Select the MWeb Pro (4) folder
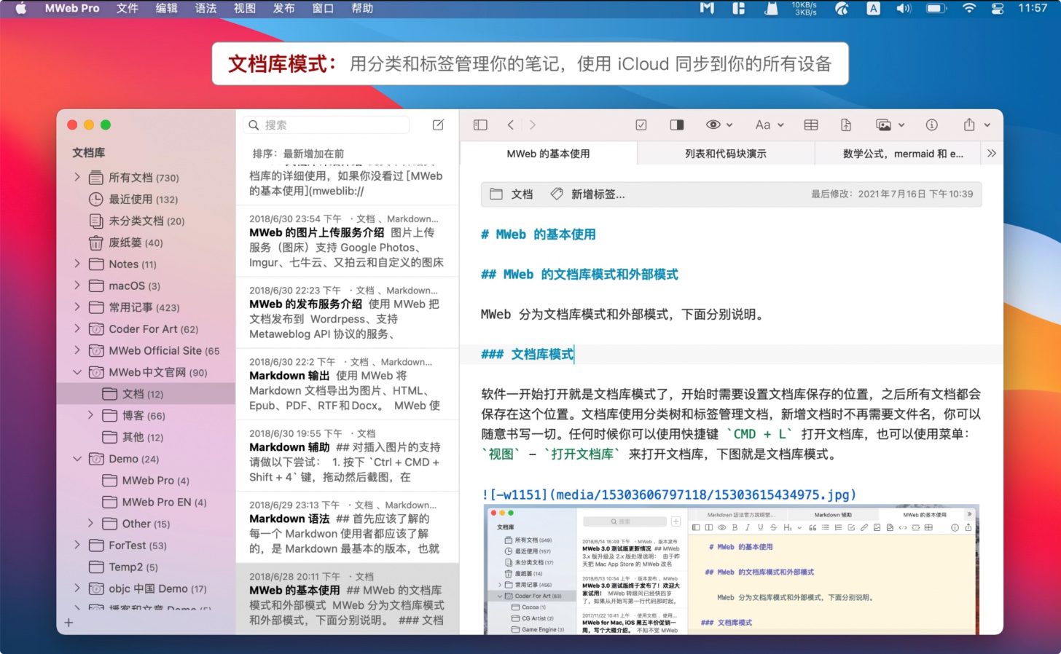 146,481
